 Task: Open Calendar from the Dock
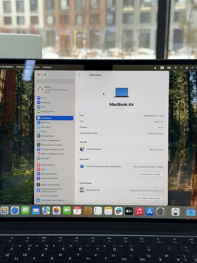77,210
